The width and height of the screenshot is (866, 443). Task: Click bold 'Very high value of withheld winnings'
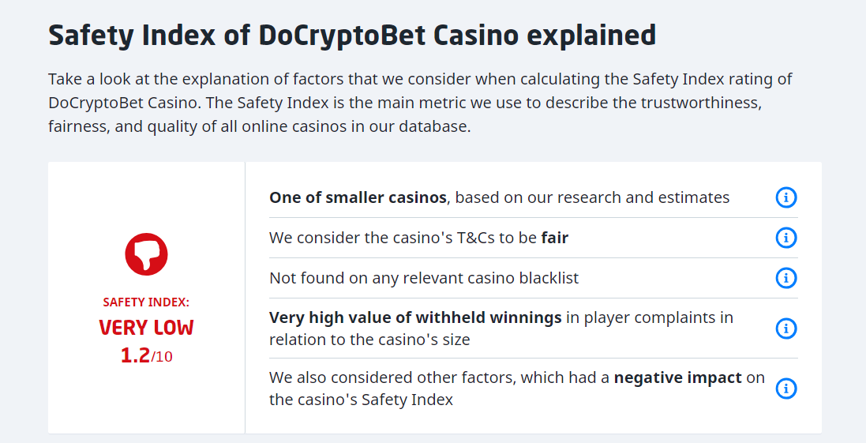[x=415, y=317]
